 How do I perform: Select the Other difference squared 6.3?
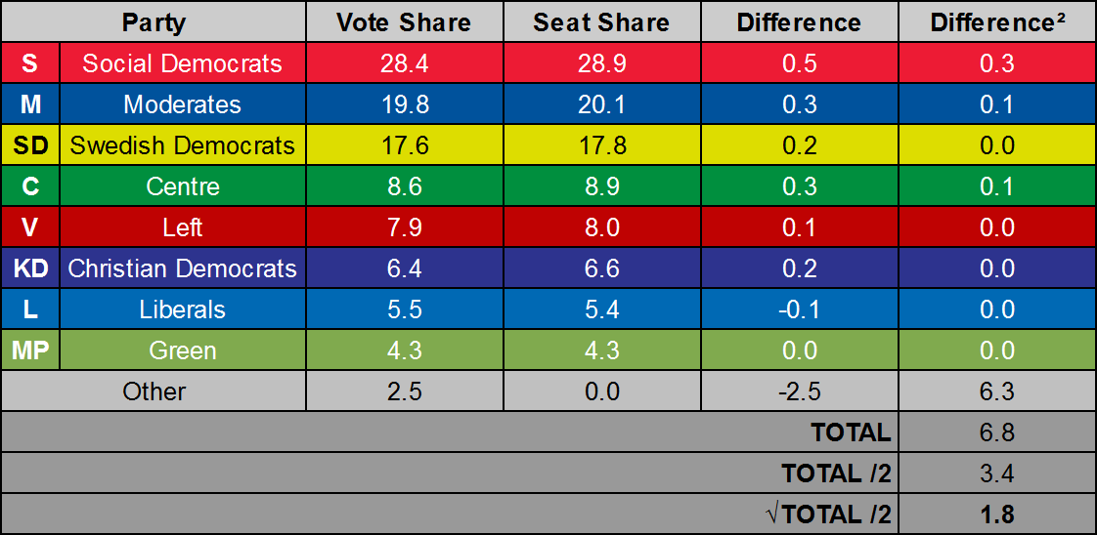(x=997, y=391)
